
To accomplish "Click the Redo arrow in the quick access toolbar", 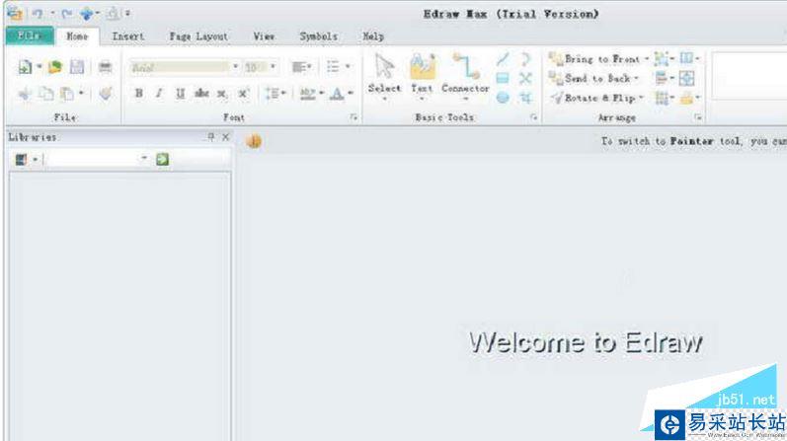I will pos(67,14).
